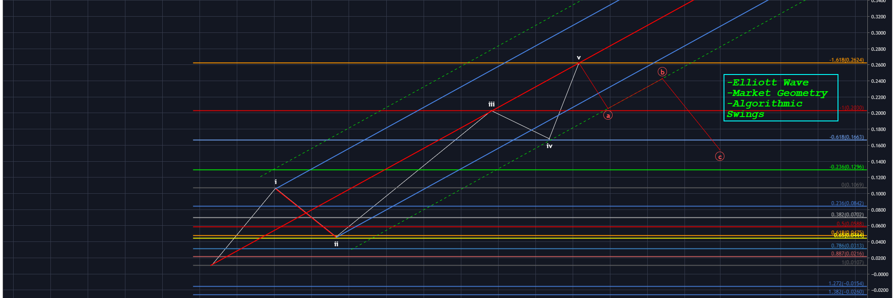Click the 0.2200 price on the axis
895x298 pixels.
878,97
